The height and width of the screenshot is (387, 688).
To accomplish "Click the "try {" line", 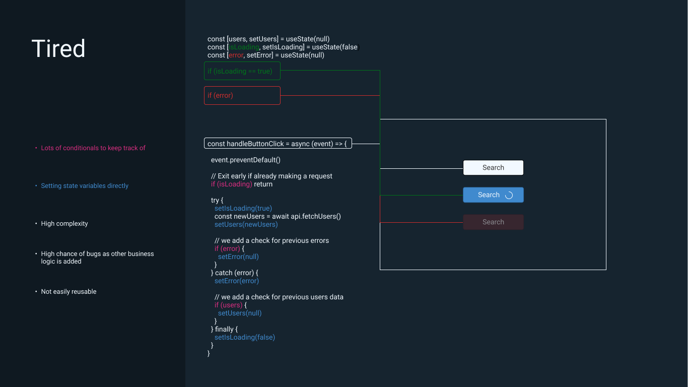I will (x=217, y=200).
